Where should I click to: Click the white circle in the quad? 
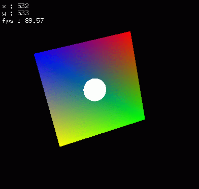pyautogui.click(x=95, y=90)
